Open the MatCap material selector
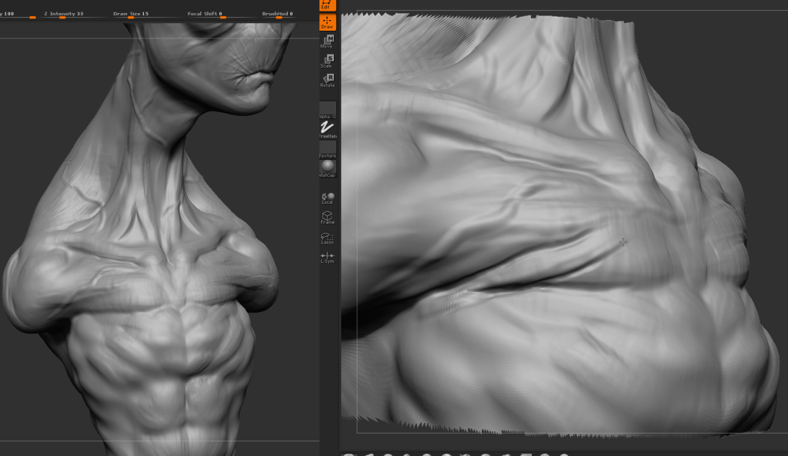This screenshot has width=788, height=456. click(x=327, y=168)
